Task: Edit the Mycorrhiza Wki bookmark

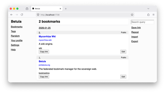Action: click(123, 52)
